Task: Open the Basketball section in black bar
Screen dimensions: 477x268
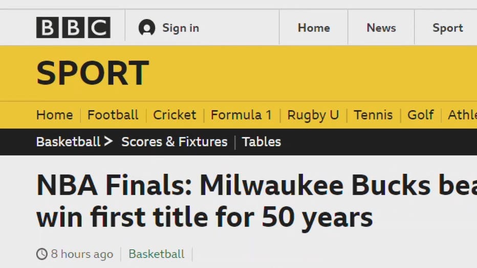Action: click(69, 142)
